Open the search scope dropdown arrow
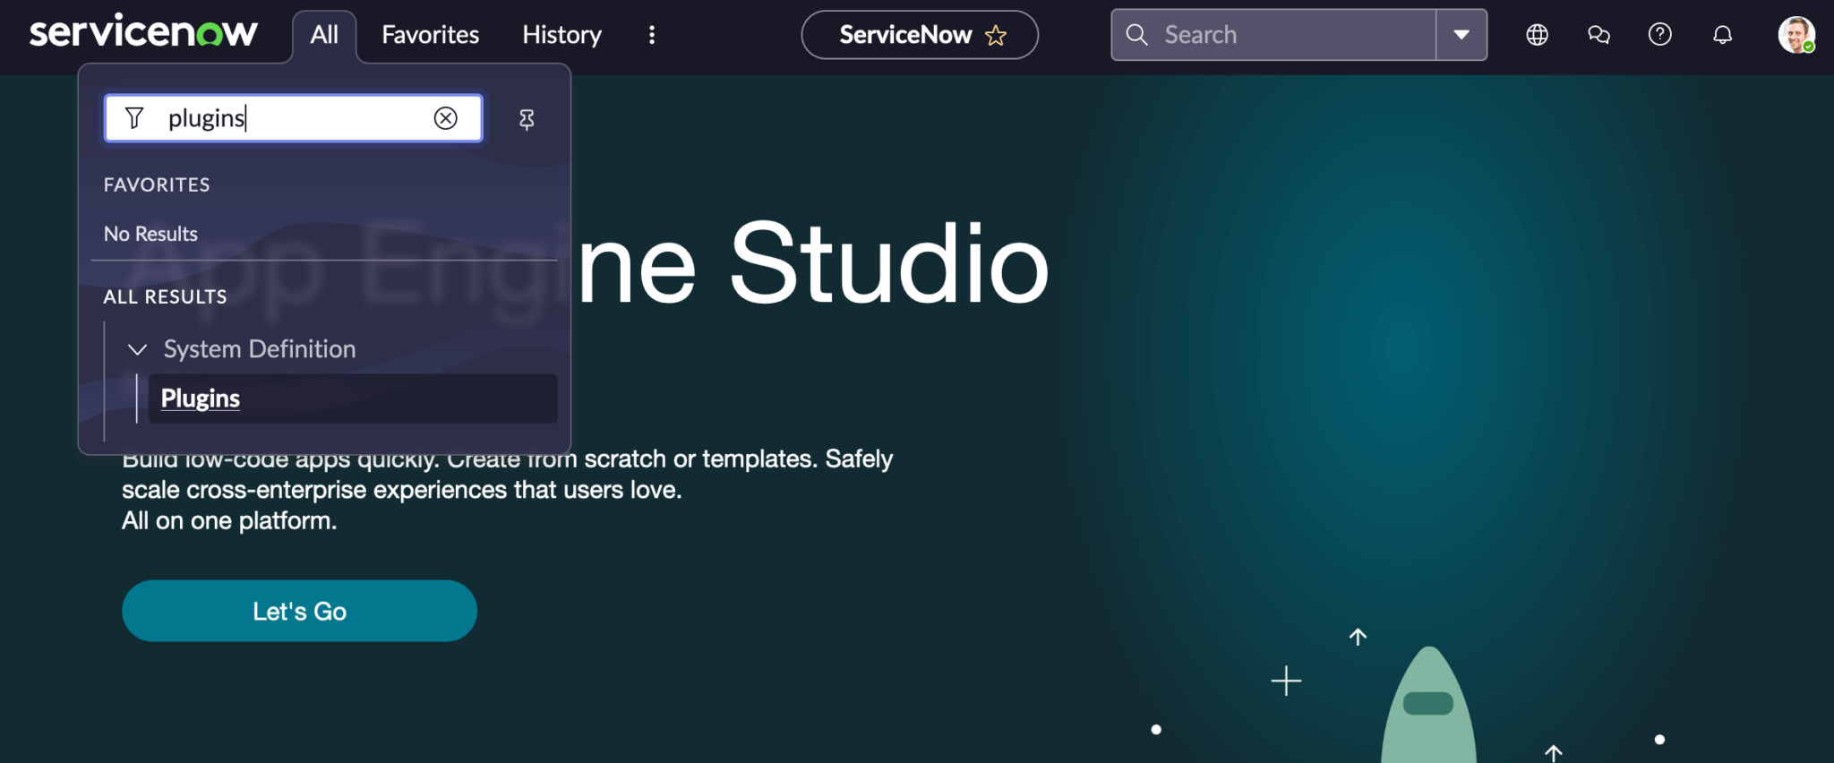This screenshot has width=1834, height=763. [1461, 35]
